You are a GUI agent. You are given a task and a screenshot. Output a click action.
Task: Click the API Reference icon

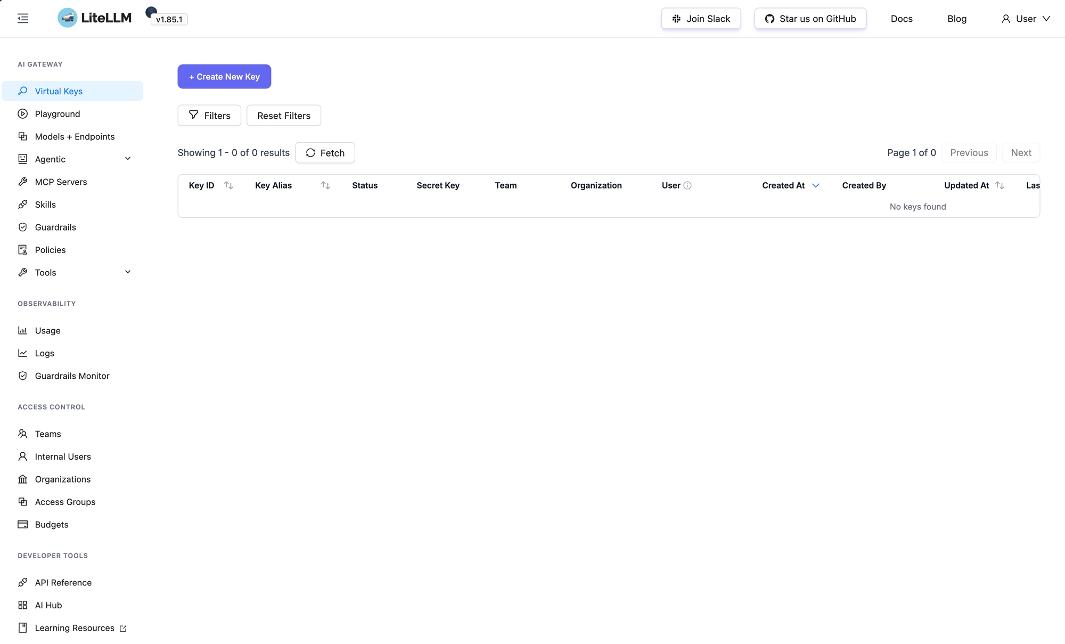22,582
